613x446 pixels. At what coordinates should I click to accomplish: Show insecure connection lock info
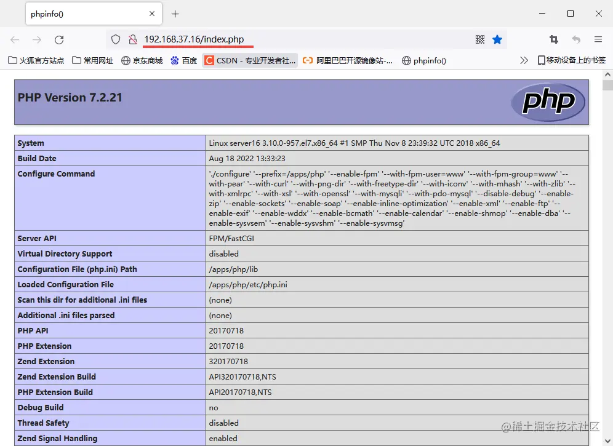(x=133, y=39)
